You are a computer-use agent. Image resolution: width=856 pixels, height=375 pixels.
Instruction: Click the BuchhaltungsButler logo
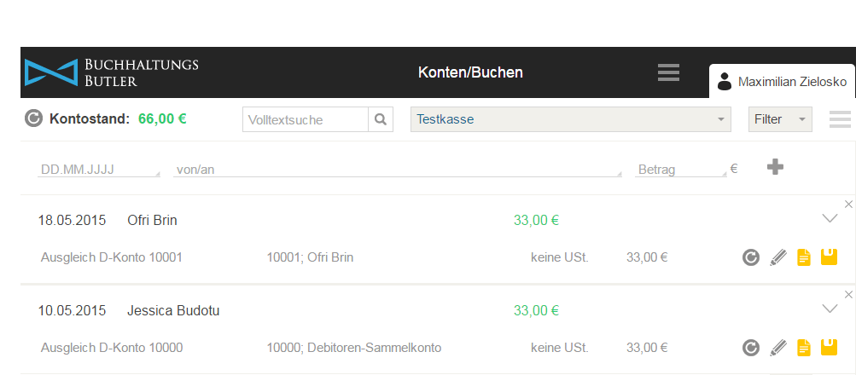[x=111, y=72]
